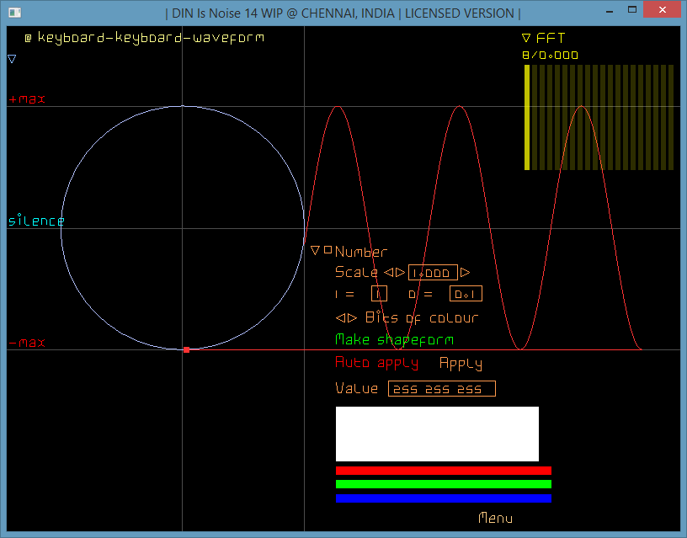This screenshot has height=538, width=687.
Task: Select the red handle on the waveform circle
Action: click(185, 349)
